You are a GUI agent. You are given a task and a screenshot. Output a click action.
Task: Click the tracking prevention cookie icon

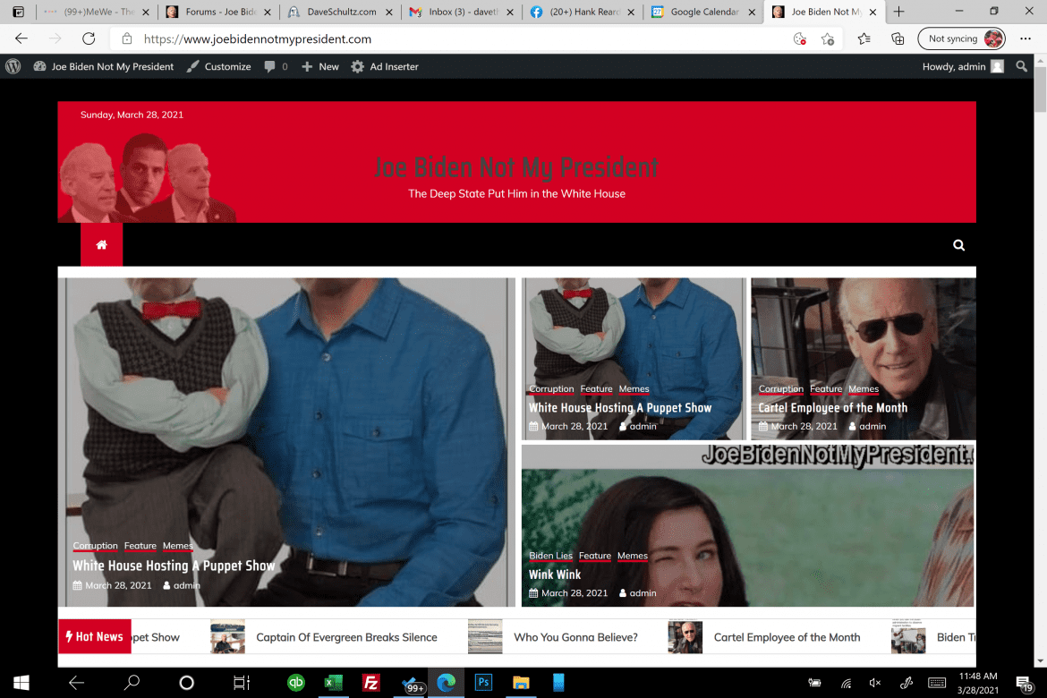coord(799,38)
